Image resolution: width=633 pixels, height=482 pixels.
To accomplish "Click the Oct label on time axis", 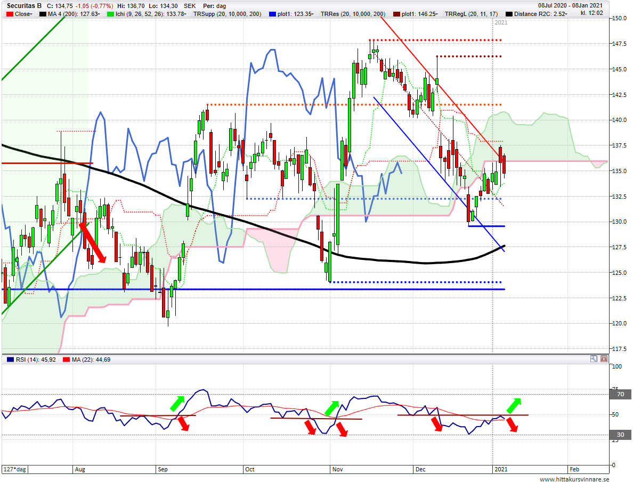I will pos(250,470).
